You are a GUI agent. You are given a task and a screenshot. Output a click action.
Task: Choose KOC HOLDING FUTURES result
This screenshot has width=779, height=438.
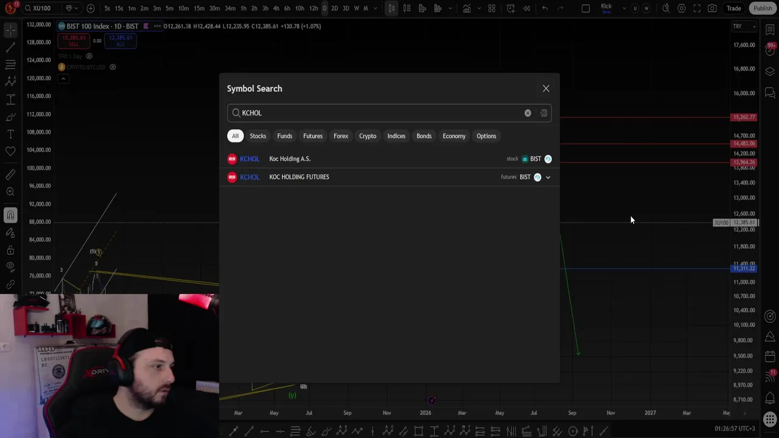pos(389,177)
